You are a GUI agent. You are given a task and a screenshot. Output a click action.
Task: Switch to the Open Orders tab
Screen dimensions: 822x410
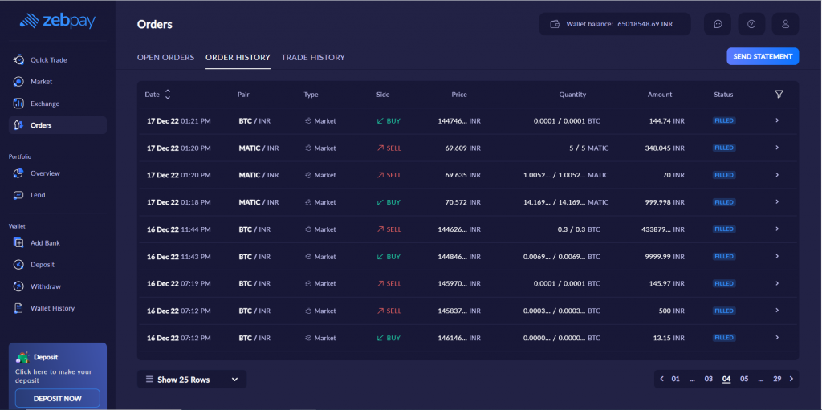(x=165, y=58)
